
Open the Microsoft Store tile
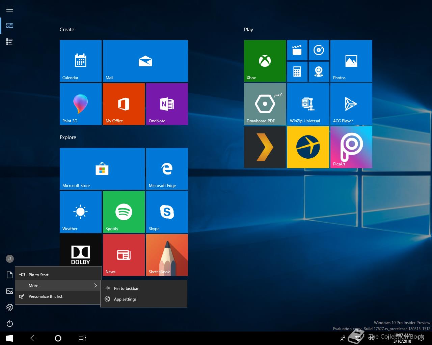click(x=102, y=169)
